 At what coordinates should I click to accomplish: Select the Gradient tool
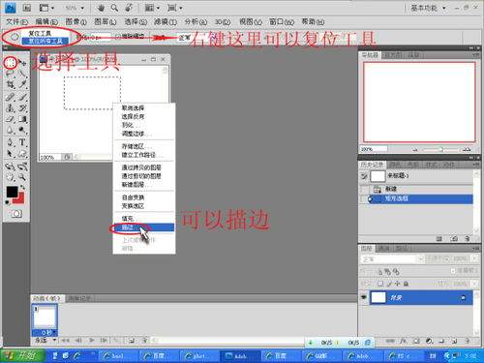click(x=22, y=119)
